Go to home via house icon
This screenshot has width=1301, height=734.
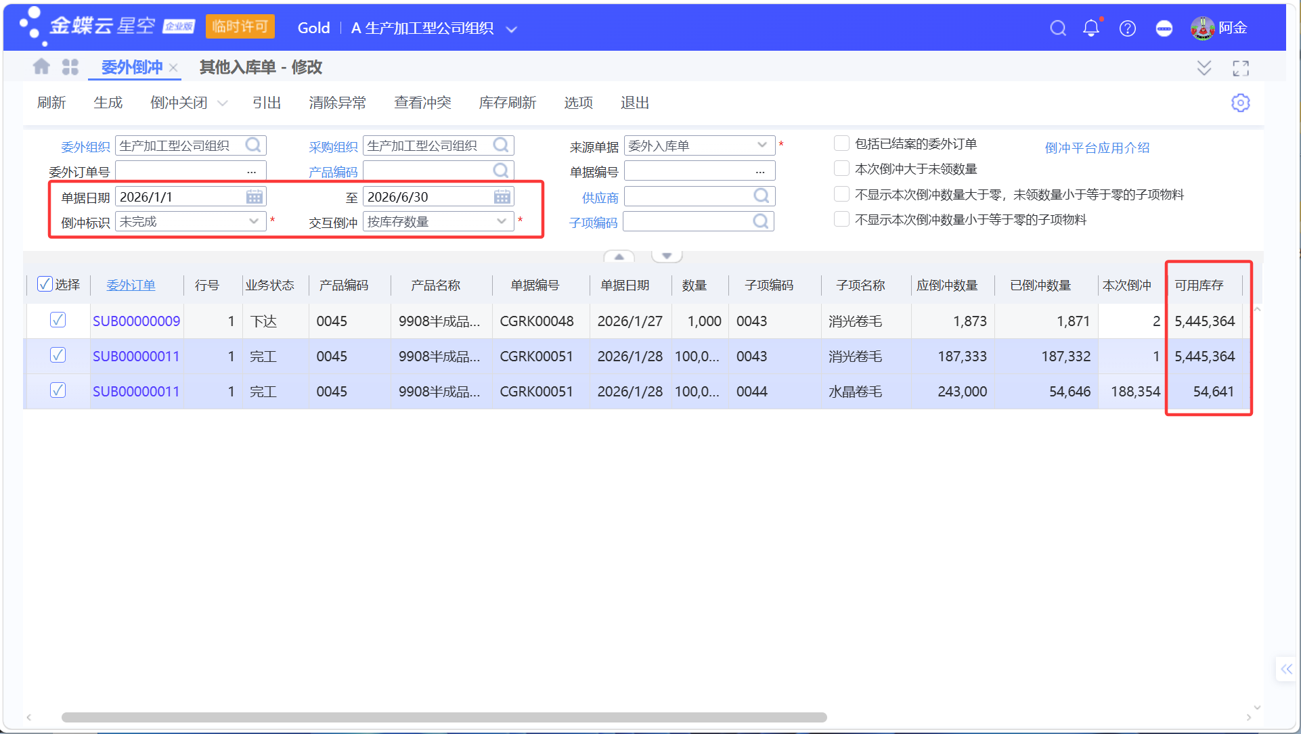41,66
